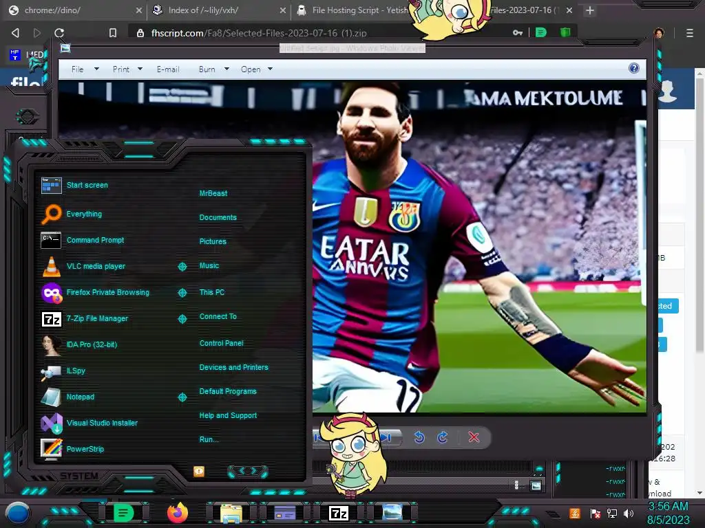Rotate image clockwise in Photo Viewer

pos(443,437)
